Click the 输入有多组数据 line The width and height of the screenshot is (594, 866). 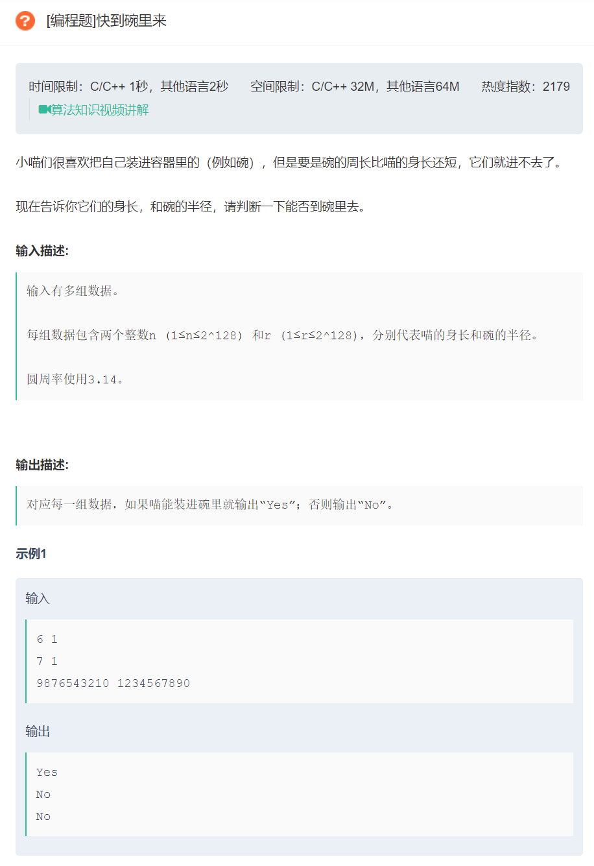(73, 291)
